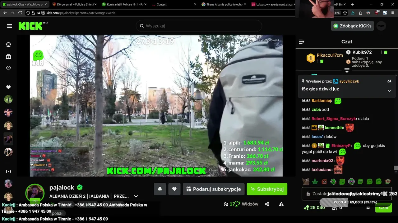Open the browser application menu icon
The height and width of the screenshot is (223, 398).
pos(393,13)
